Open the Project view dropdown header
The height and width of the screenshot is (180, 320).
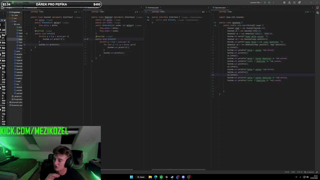[x=10, y=8]
